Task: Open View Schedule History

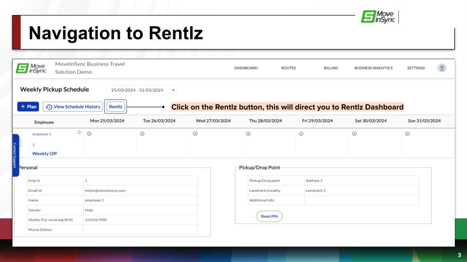Action: (72, 107)
